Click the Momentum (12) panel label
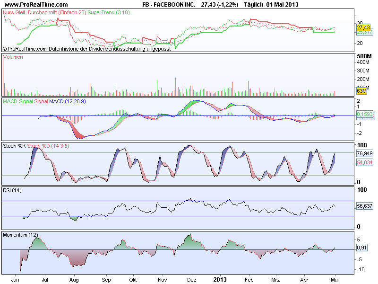 tap(20, 235)
